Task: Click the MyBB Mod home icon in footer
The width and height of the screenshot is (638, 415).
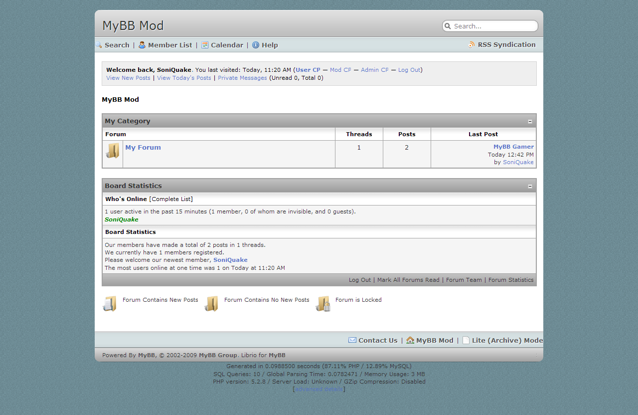Action: [410, 340]
